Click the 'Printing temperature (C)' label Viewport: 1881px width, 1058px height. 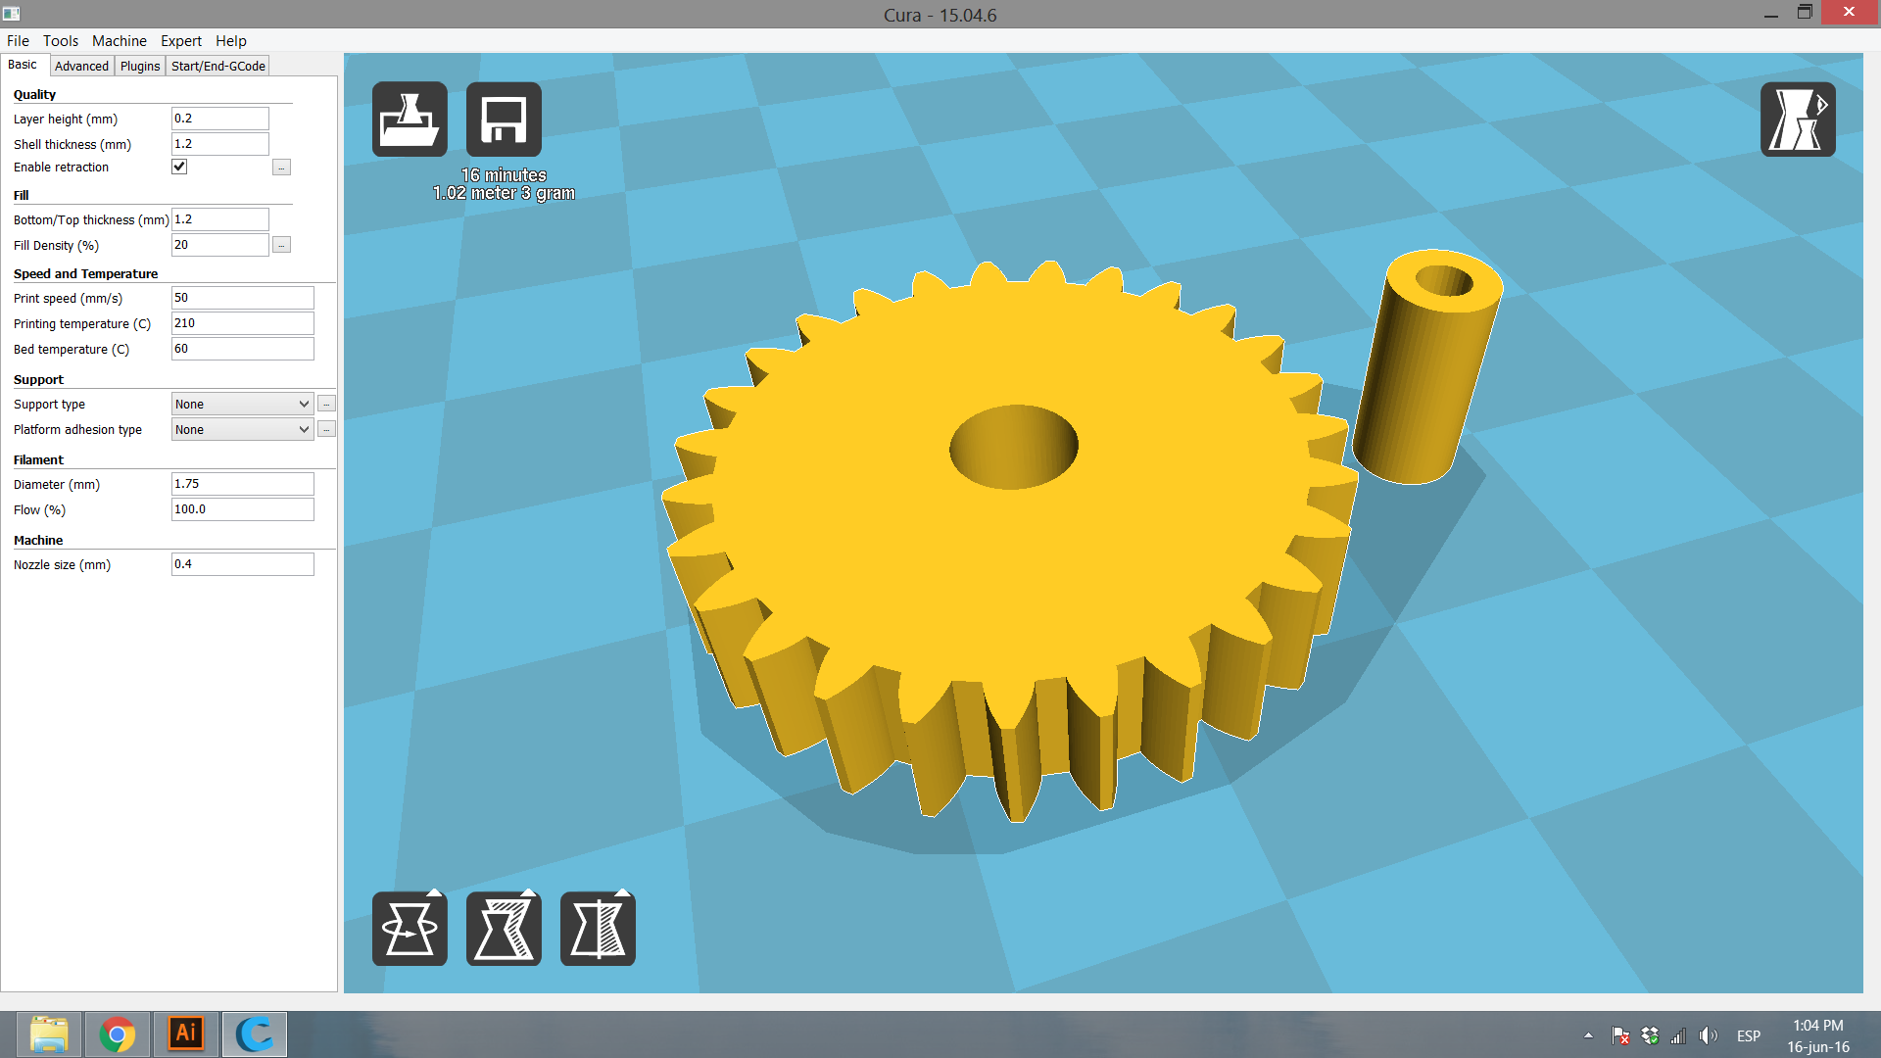click(82, 324)
